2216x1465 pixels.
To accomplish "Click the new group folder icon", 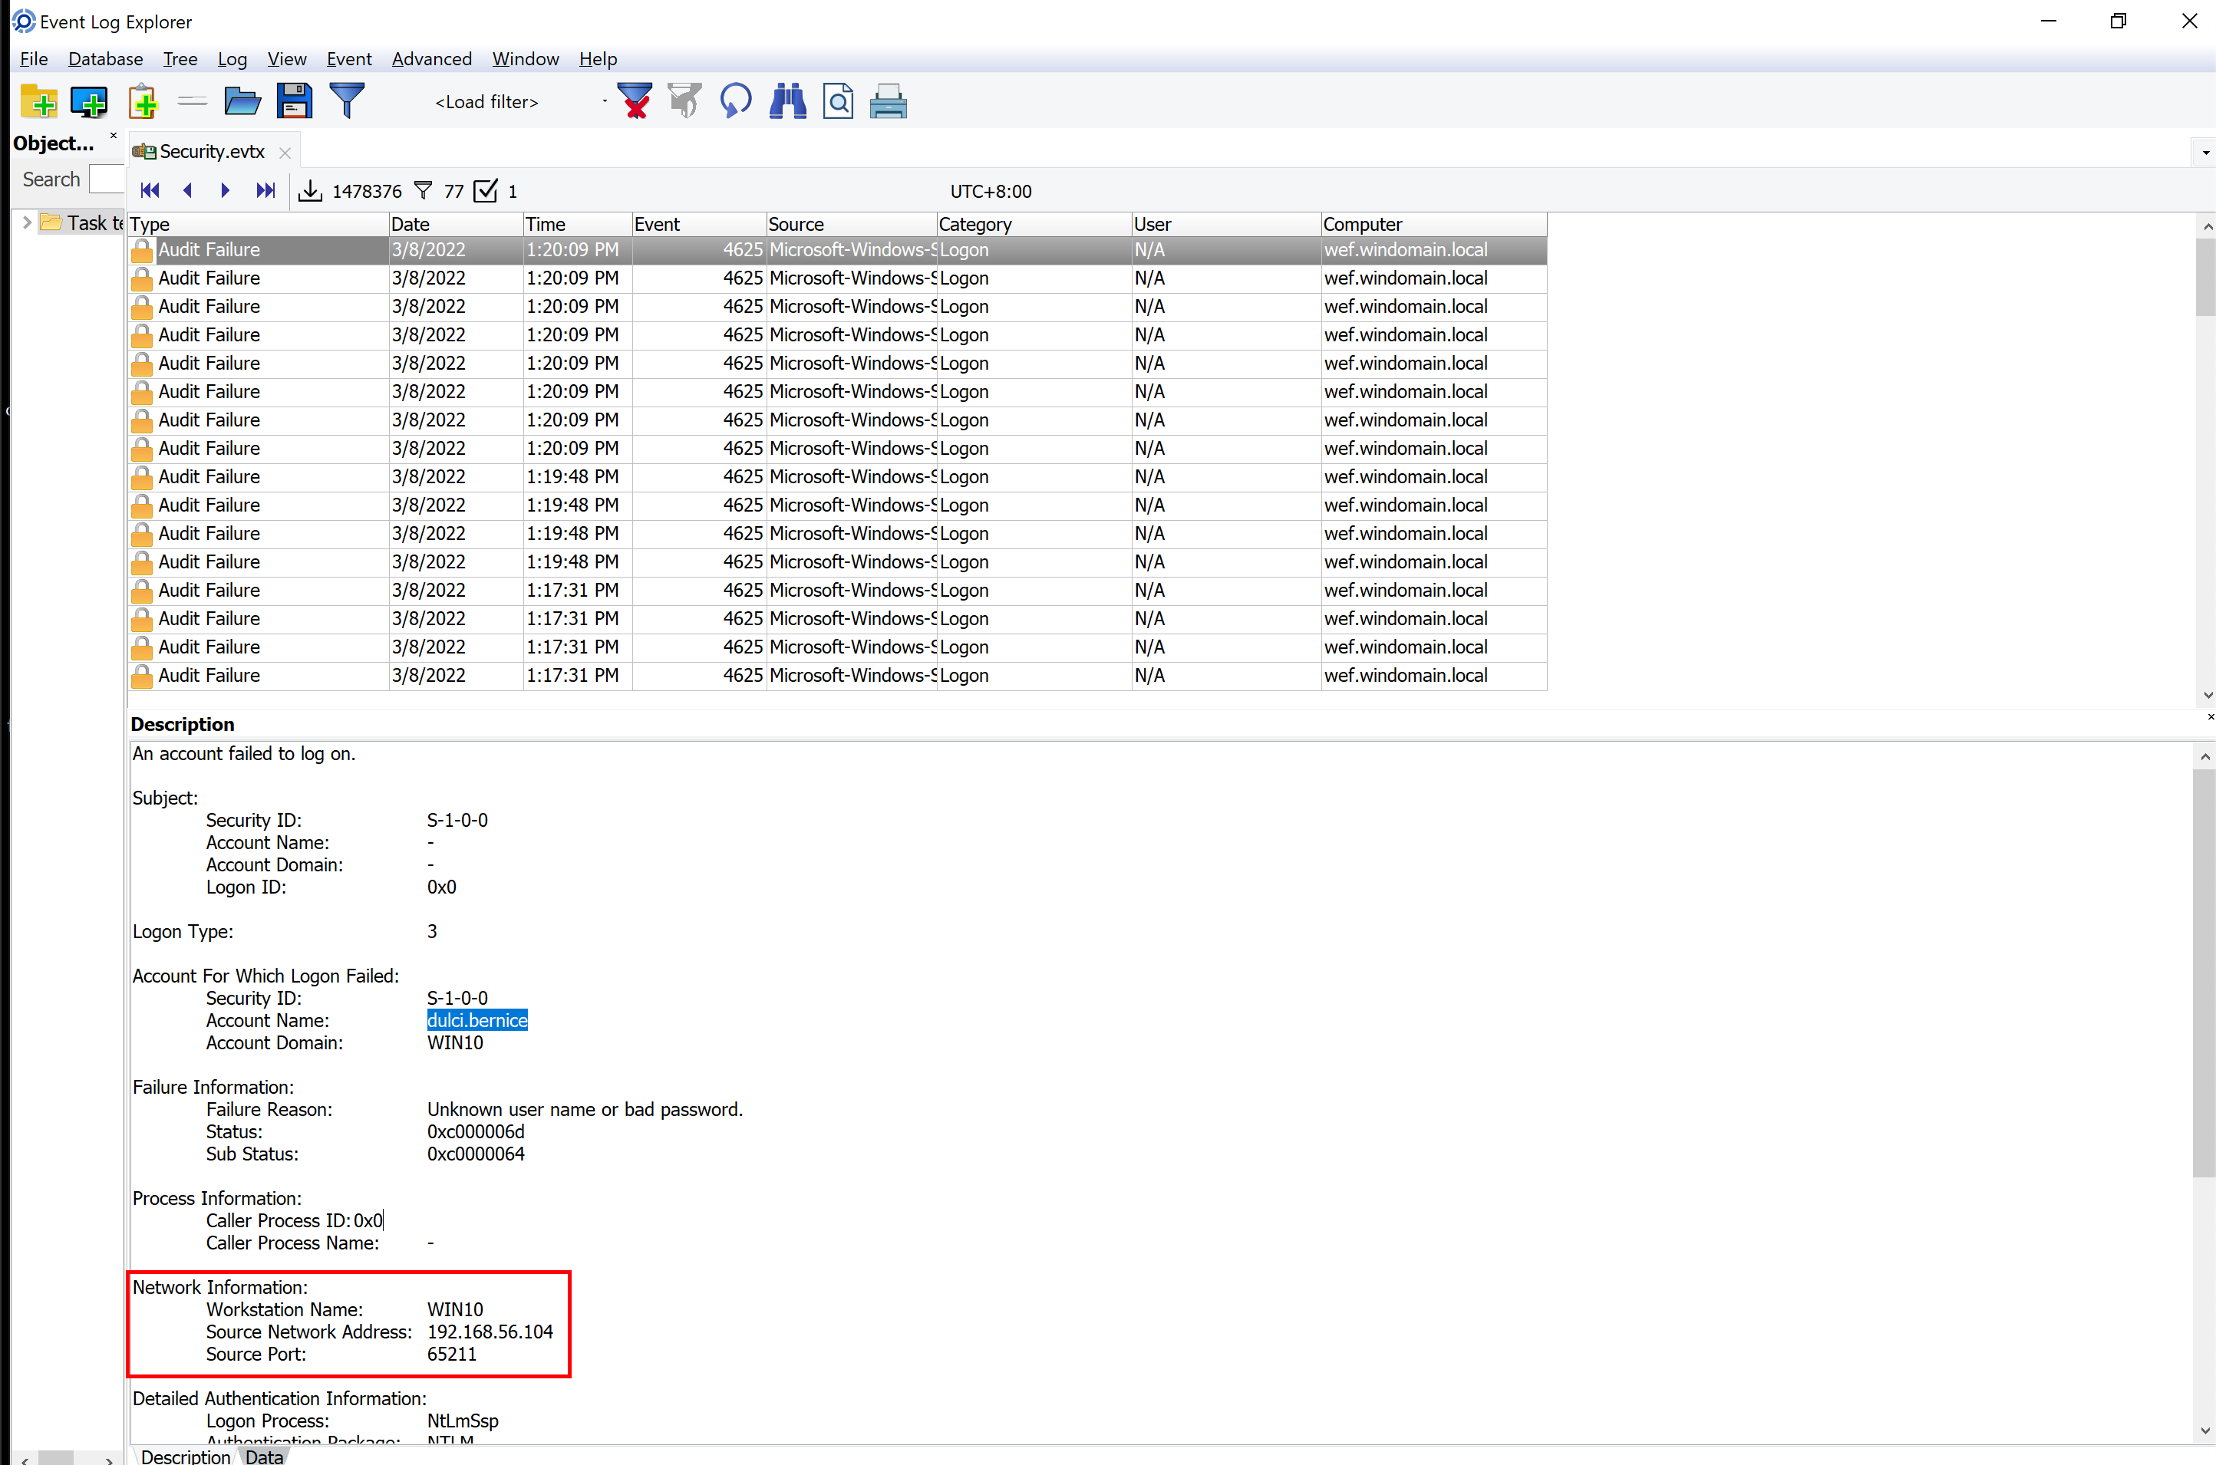I will coord(38,101).
